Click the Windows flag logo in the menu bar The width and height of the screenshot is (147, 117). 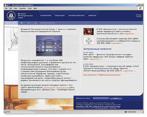click(140, 8)
